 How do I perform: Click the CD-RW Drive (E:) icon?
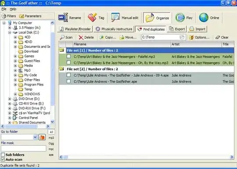15,104
